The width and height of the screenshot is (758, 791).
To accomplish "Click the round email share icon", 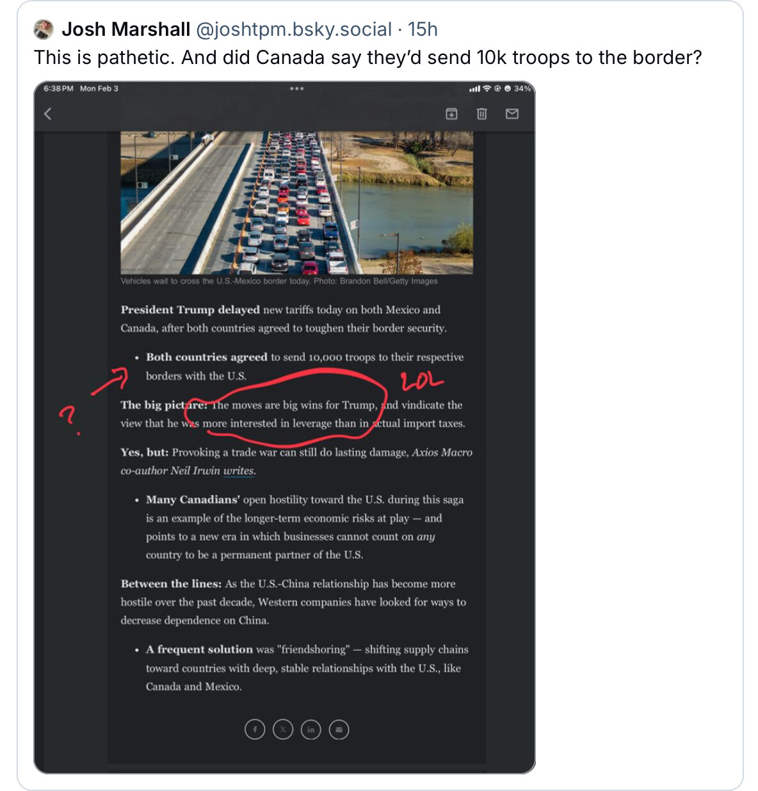I will click(339, 730).
